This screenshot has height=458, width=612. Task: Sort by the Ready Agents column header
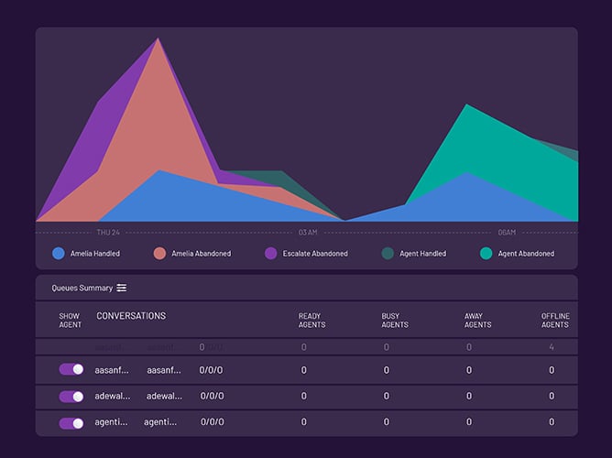pyautogui.click(x=310, y=321)
